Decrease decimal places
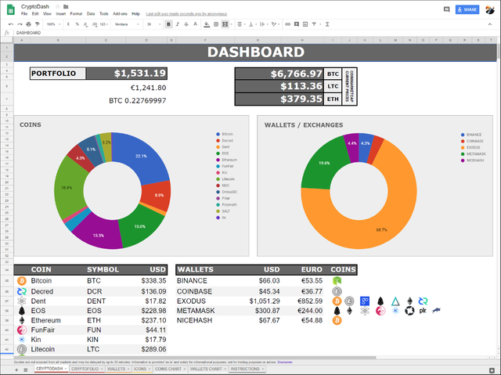The image size is (501, 375). [85, 24]
